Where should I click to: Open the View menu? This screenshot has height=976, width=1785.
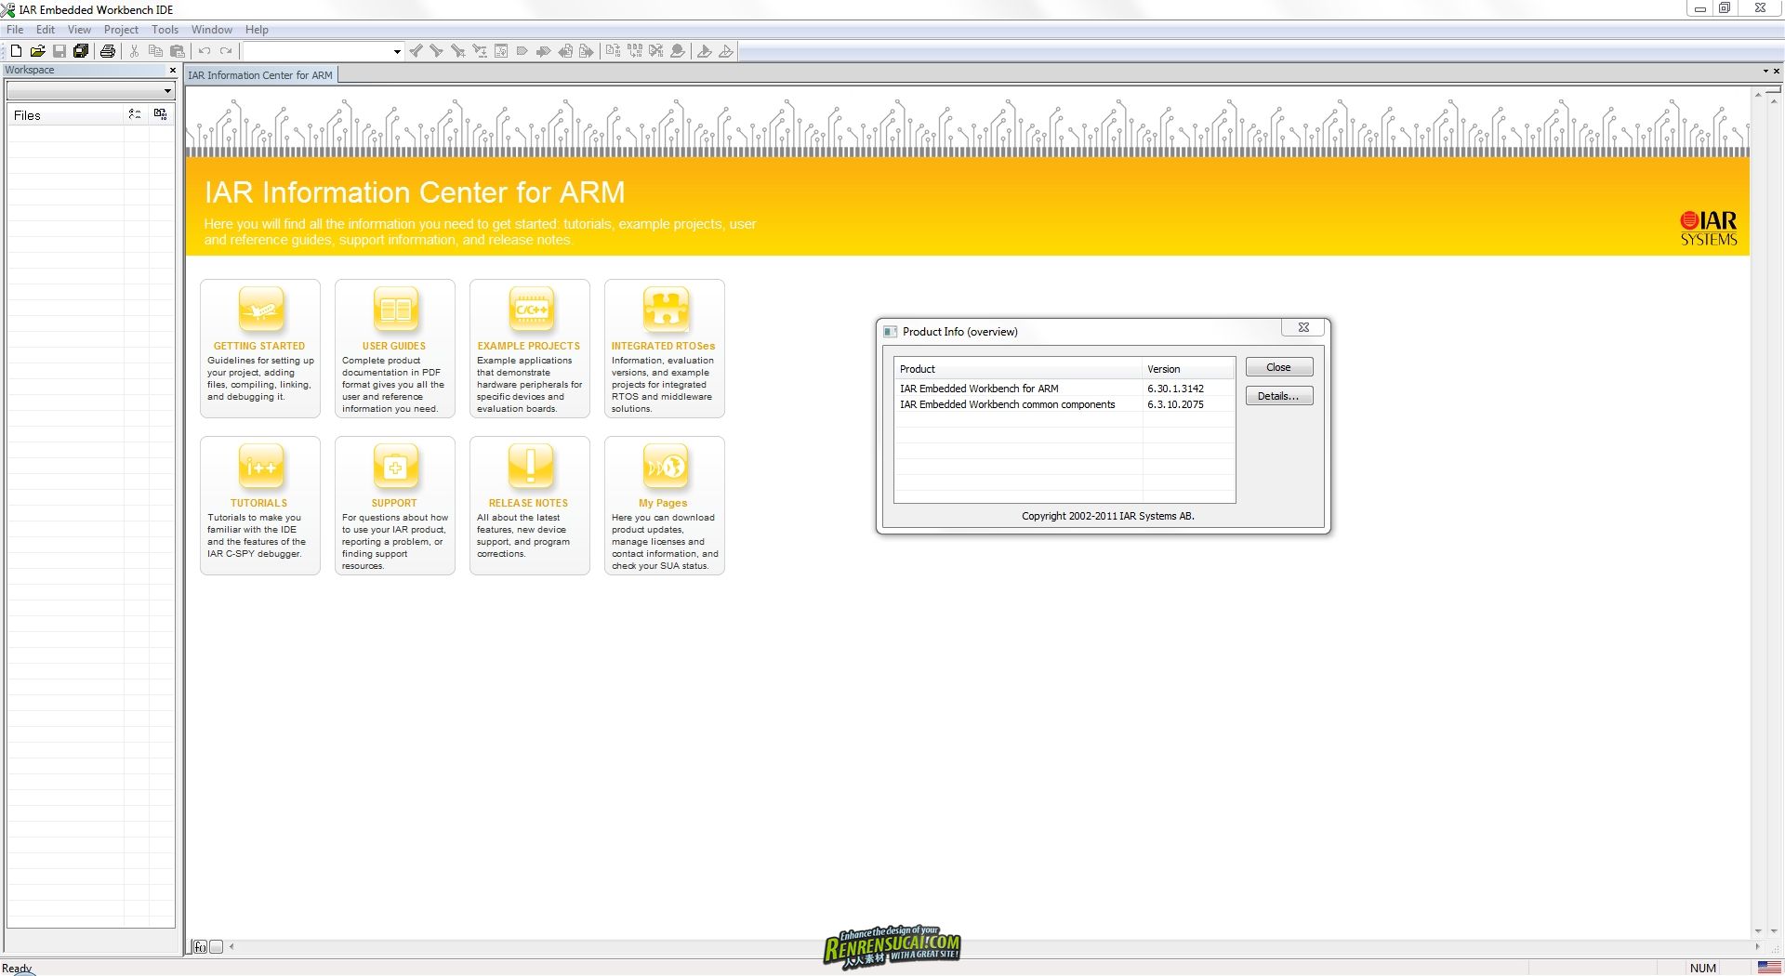pyautogui.click(x=79, y=30)
